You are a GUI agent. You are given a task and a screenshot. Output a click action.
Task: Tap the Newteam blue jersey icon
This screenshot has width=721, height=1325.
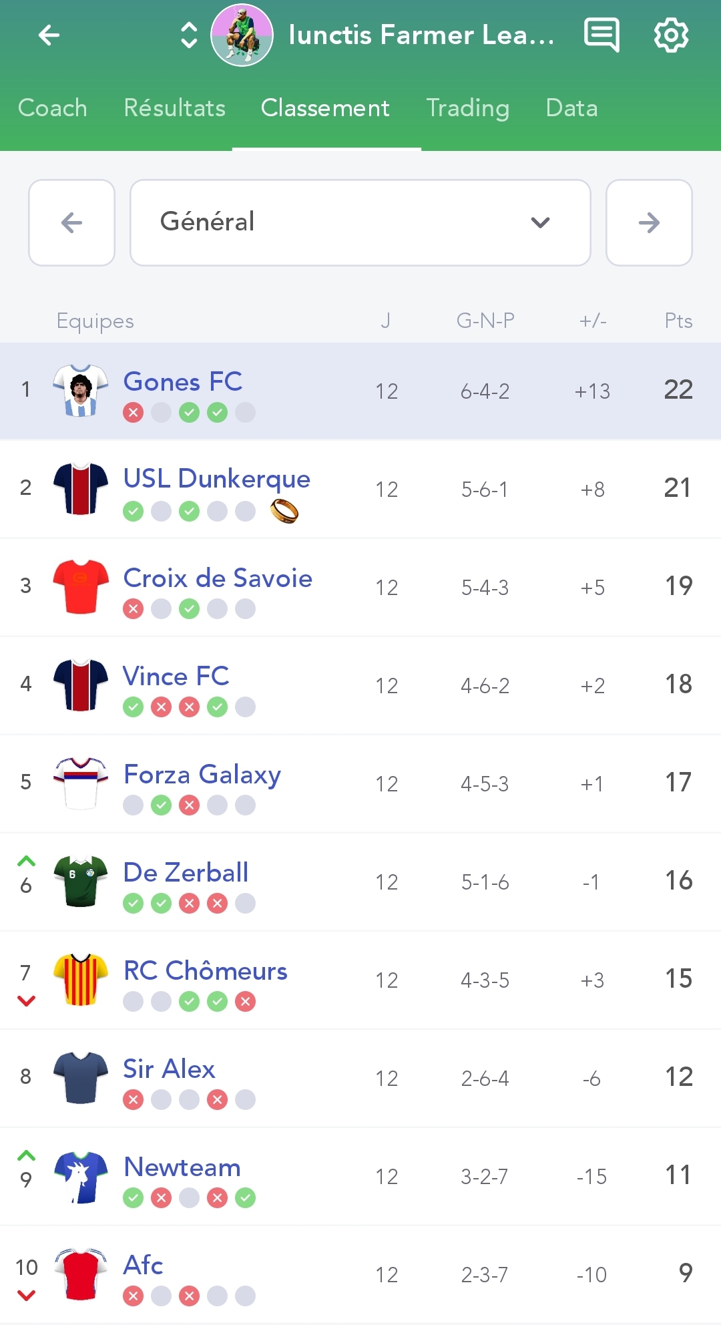point(81,1176)
